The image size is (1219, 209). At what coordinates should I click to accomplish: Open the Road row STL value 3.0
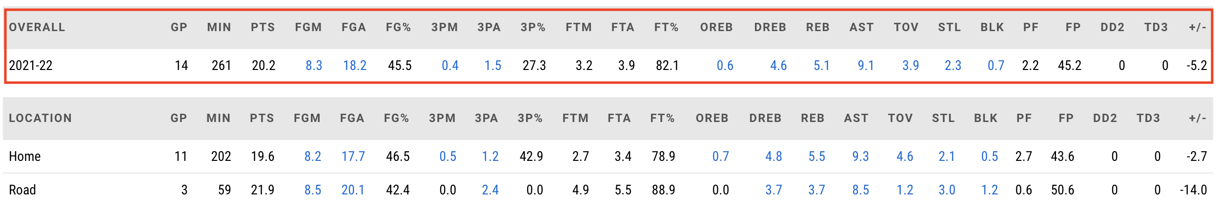947,190
